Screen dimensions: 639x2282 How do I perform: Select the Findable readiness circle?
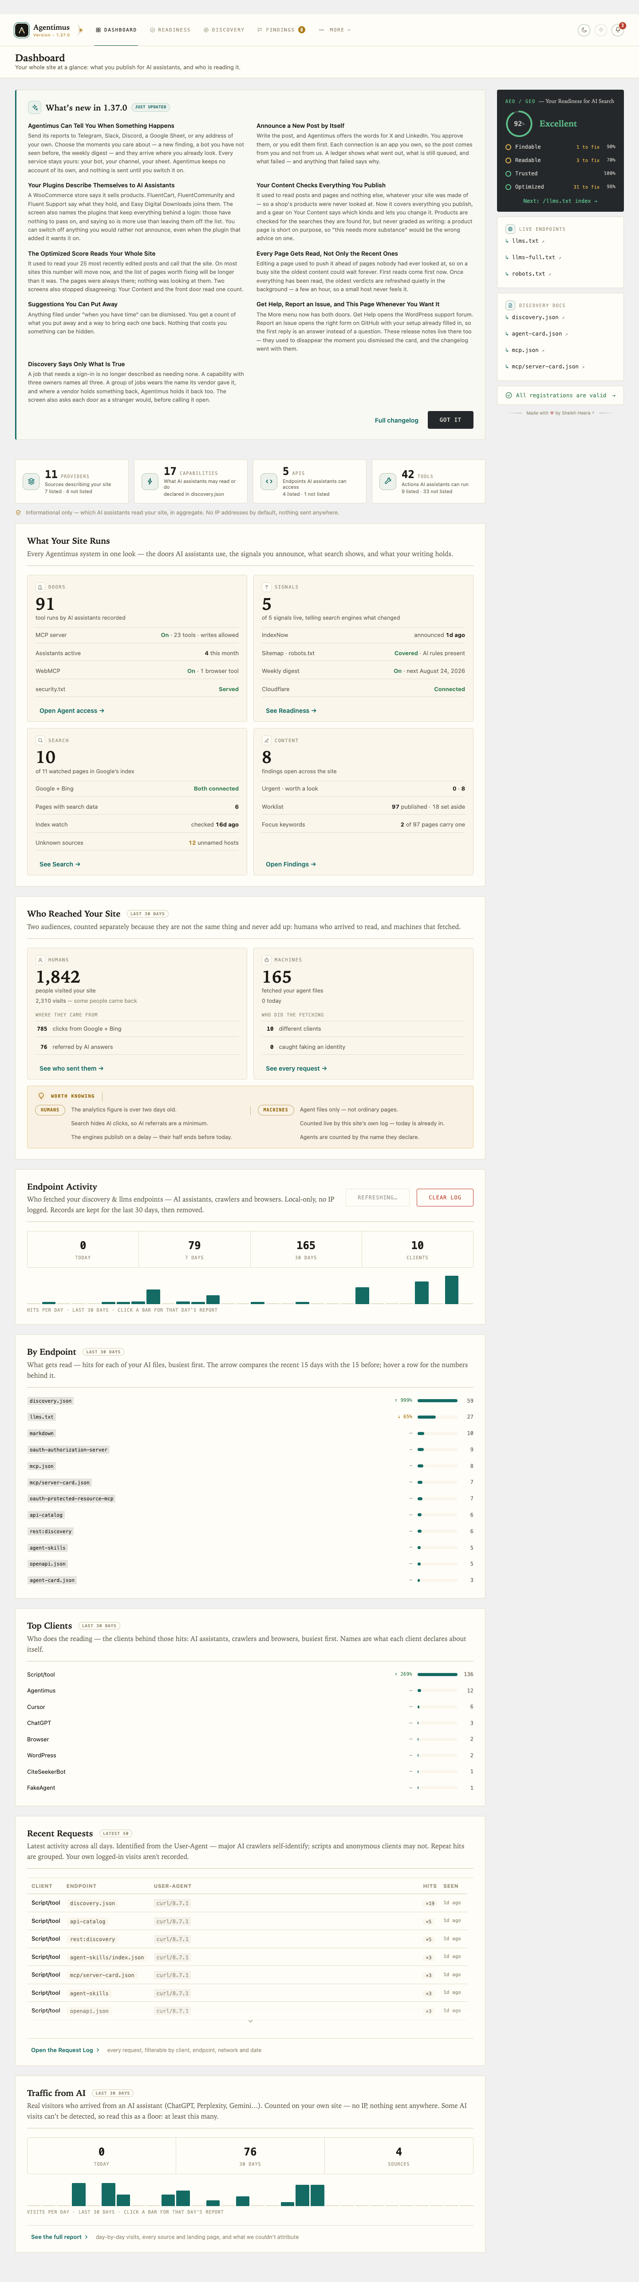point(508,147)
